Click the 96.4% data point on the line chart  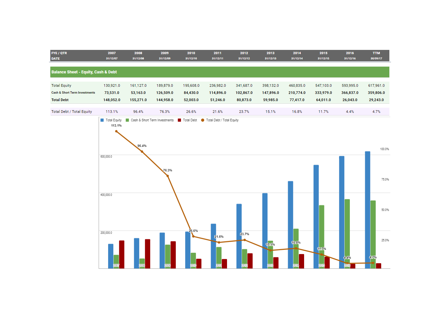tap(142, 151)
